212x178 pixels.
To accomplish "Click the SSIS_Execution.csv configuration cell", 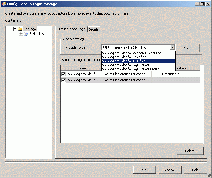I will coord(176,74).
